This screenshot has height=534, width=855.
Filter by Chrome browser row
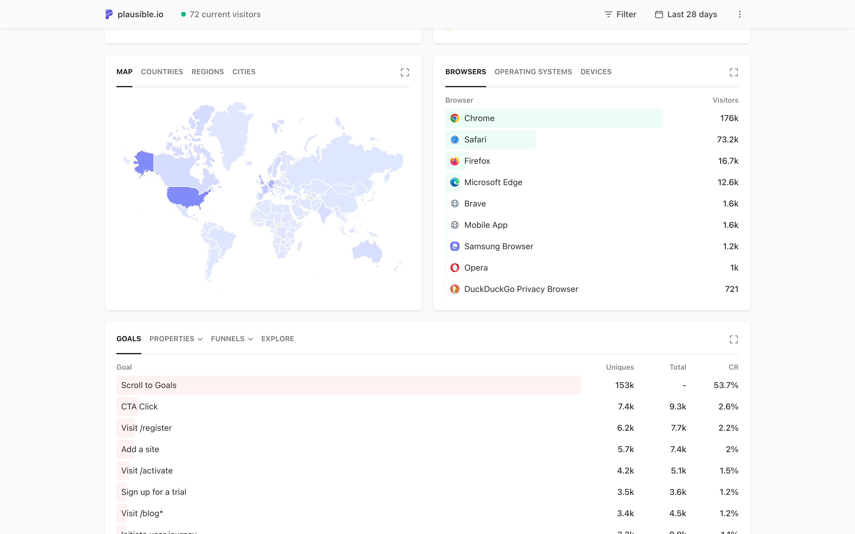click(592, 118)
